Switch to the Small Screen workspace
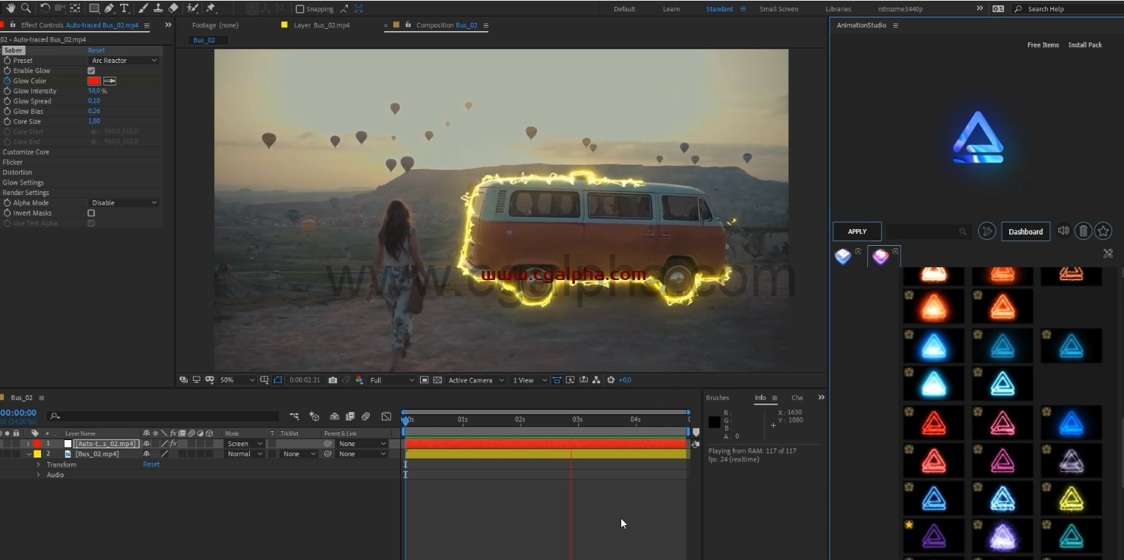The height and width of the screenshot is (560, 1124). 778,9
